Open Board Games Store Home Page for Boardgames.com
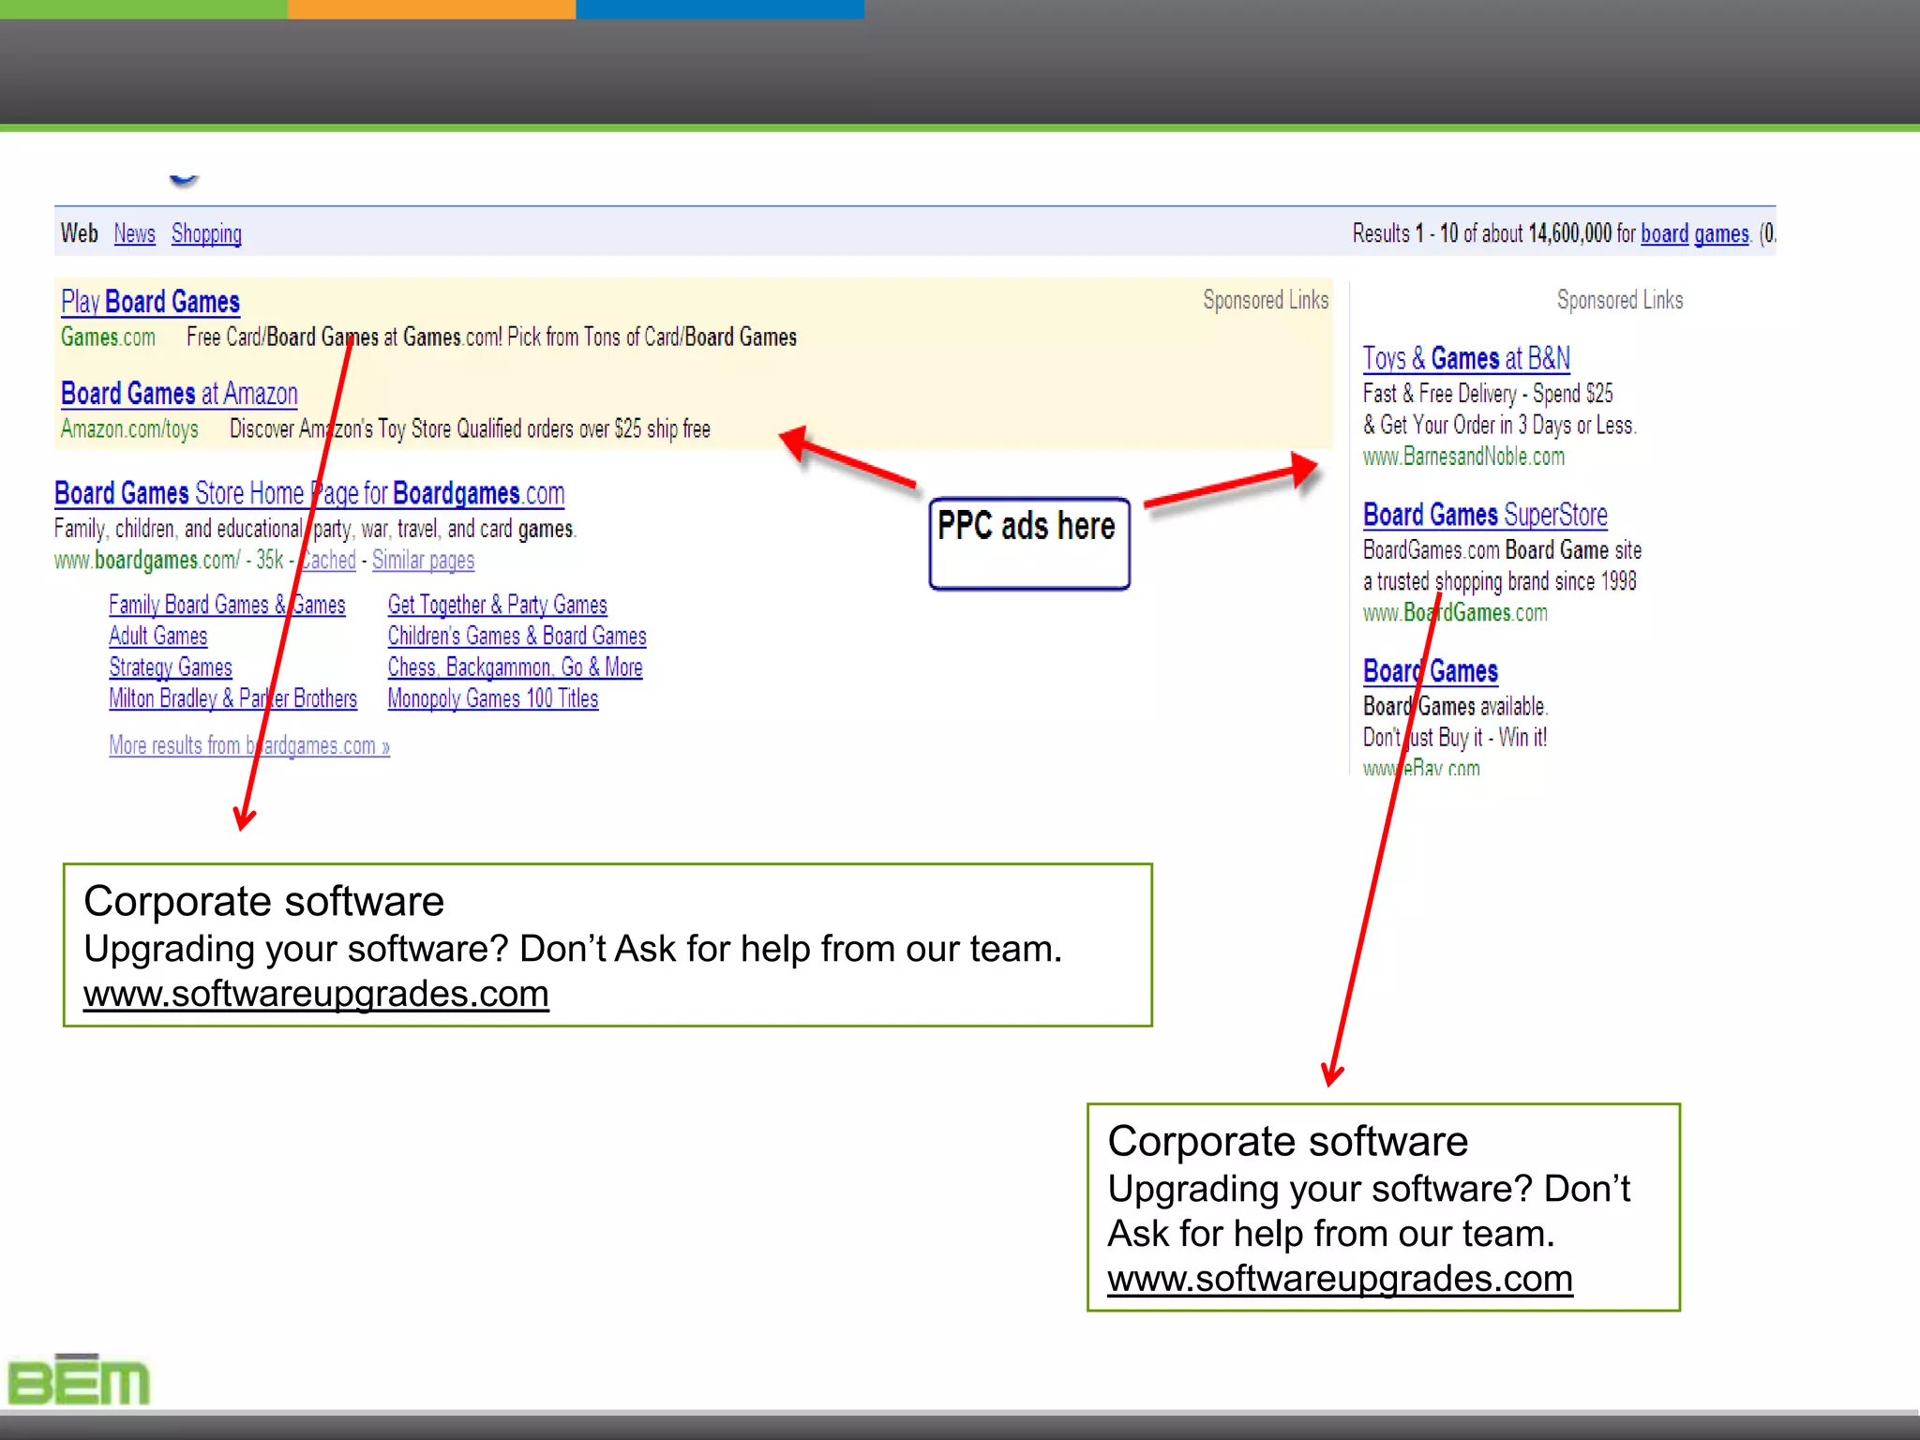1920x1440 pixels. click(x=309, y=493)
